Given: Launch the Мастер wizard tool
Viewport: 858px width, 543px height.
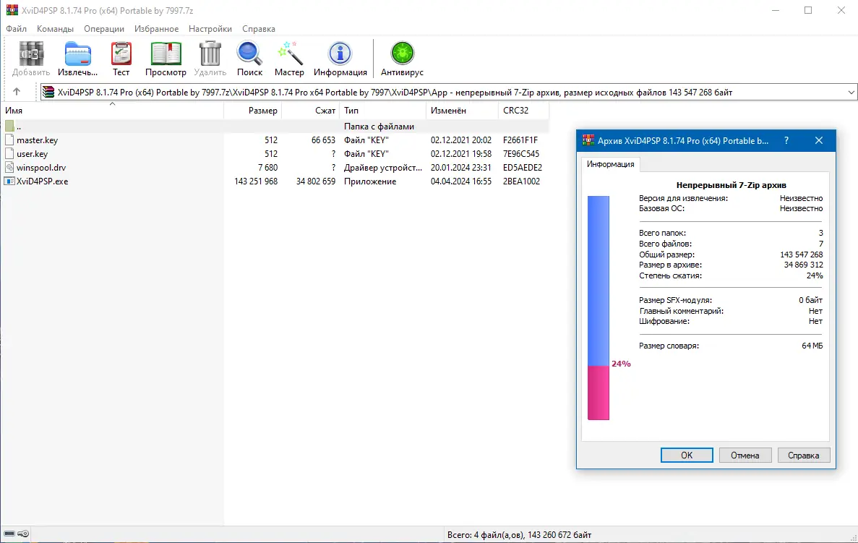Looking at the screenshot, I should [289, 54].
